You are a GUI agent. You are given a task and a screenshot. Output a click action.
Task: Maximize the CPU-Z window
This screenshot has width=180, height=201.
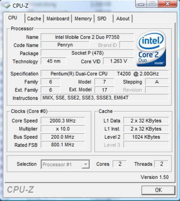tap(153, 4)
